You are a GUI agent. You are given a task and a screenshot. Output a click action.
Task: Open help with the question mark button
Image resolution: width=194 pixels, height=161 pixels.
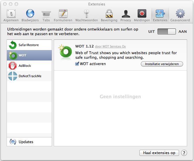(184, 153)
